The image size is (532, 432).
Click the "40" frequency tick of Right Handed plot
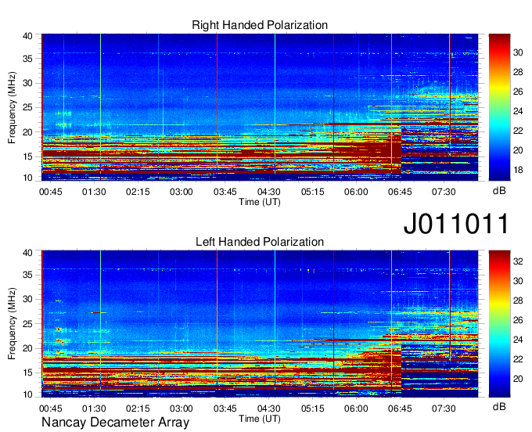(27, 36)
